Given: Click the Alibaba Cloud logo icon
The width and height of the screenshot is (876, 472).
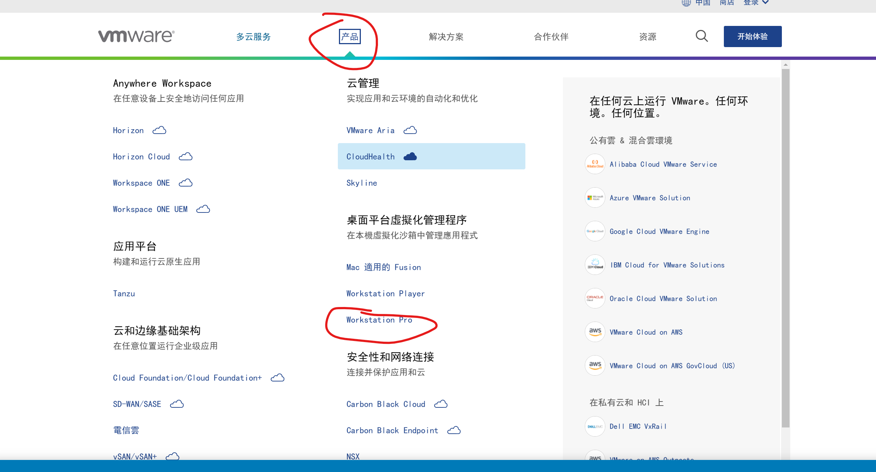Looking at the screenshot, I should pos(595,164).
